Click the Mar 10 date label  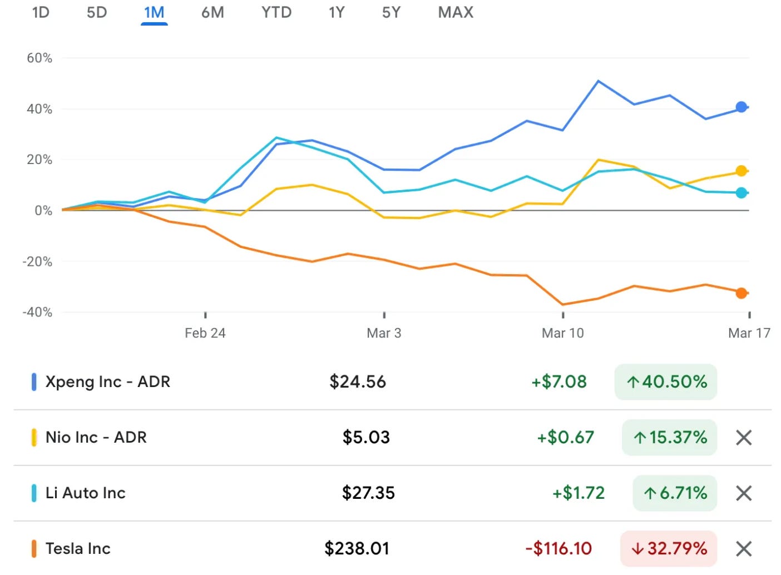coord(563,333)
